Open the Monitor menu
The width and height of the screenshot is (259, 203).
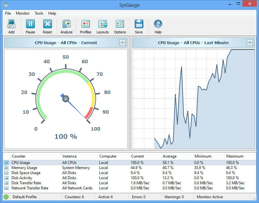click(23, 13)
